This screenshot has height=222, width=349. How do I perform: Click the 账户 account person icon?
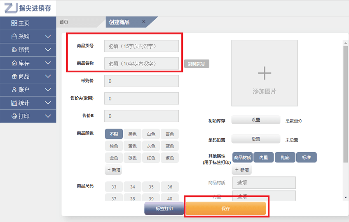[14, 90]
